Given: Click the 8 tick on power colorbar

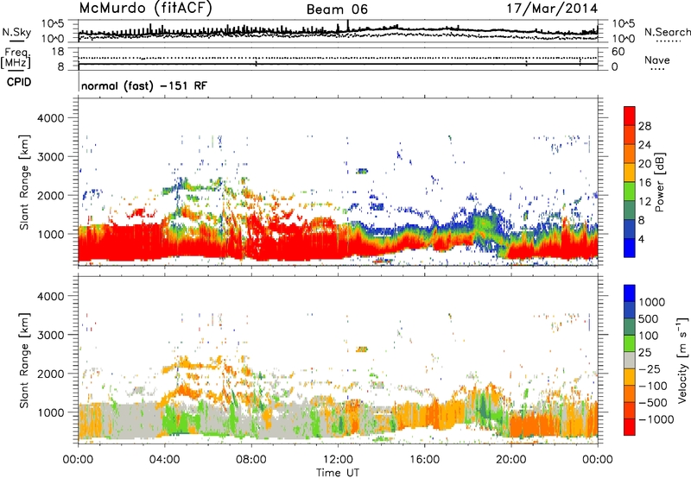Looking at the screenshot, I should point(641,220).
